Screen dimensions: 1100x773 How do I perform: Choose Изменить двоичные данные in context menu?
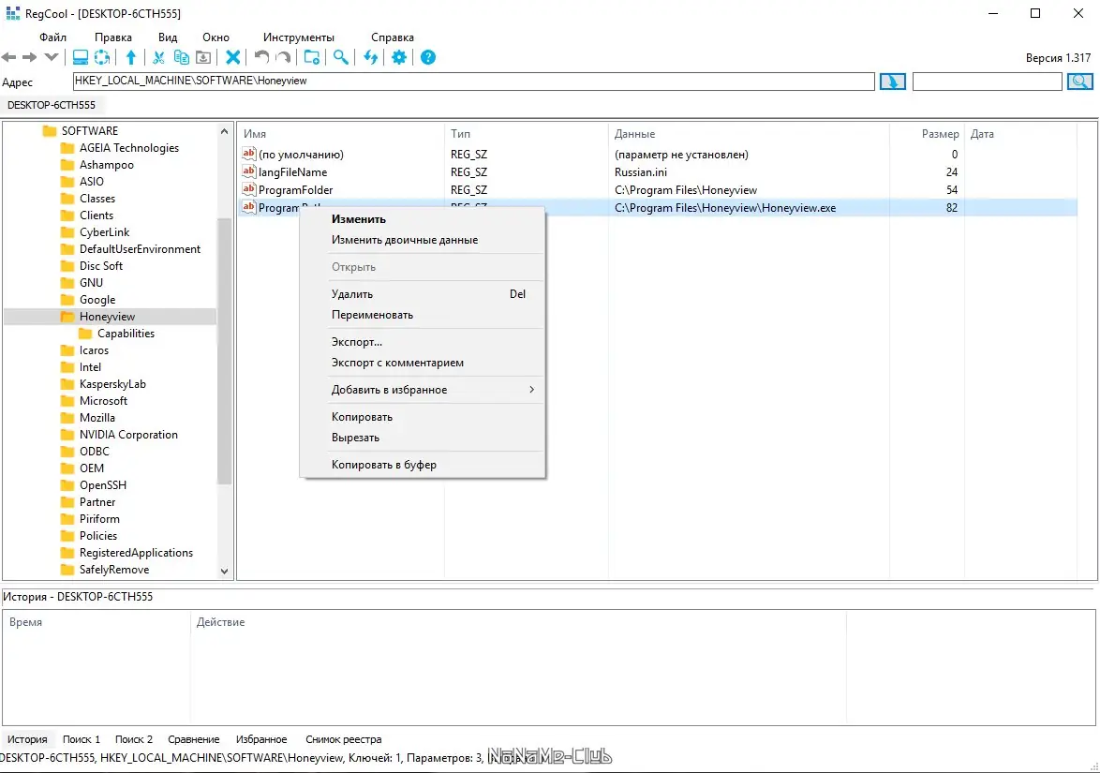[423, 240]
